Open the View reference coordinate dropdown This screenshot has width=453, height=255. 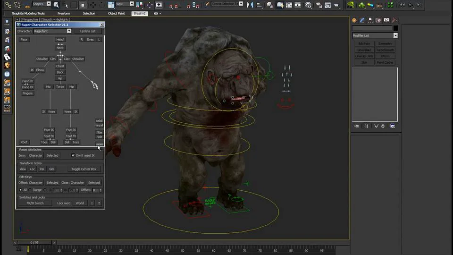tap(132, 4)
